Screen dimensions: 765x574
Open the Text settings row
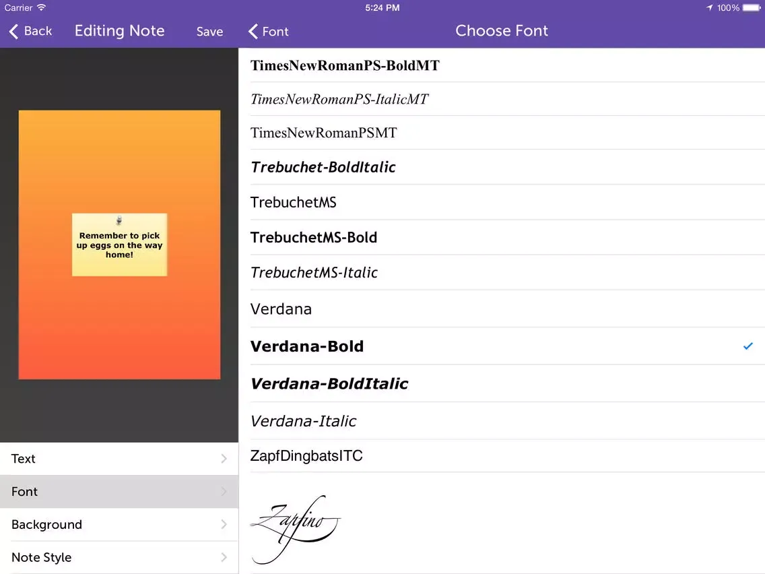pyautogui.click(x=119, y=459)
